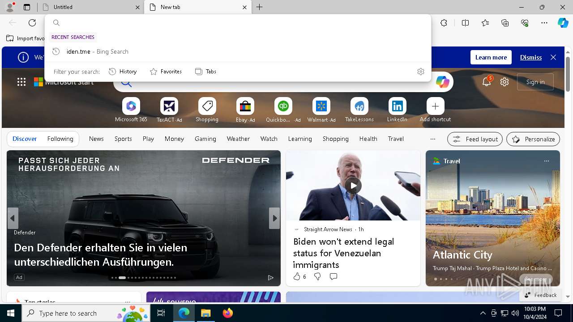The height and width of the screenshot is (322, 573).
Task: Click the Windows taskbar search box
Action: (x=86, y=313)
